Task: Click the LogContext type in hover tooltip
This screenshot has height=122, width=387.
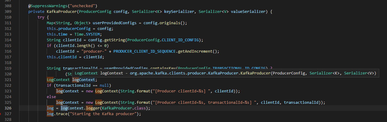Action: (x=86, y=73)
